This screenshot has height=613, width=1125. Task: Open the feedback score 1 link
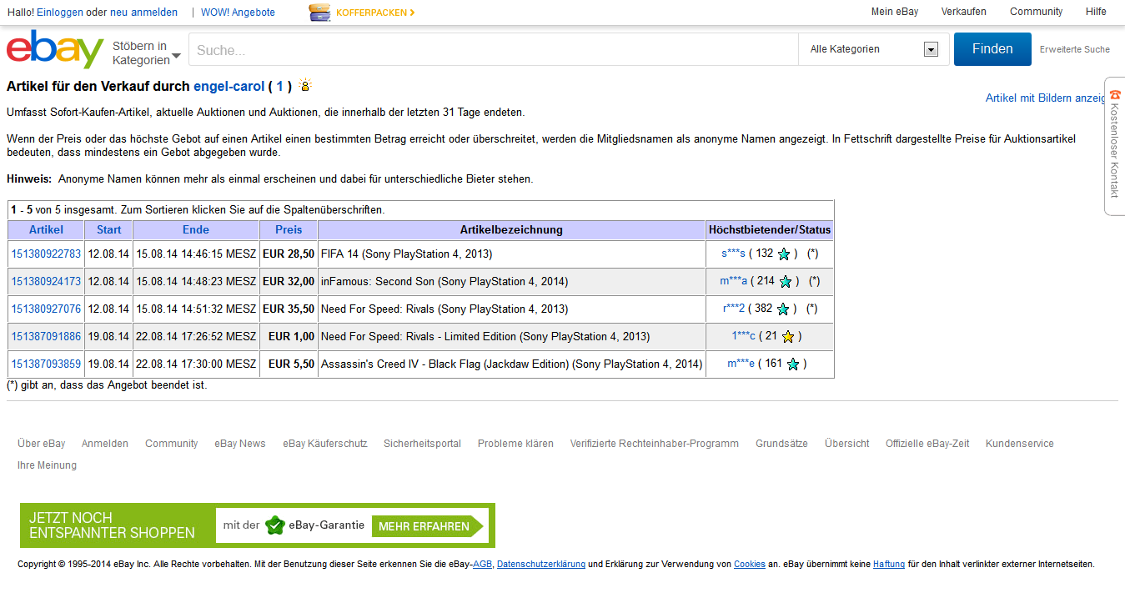(x=280, y=86)
